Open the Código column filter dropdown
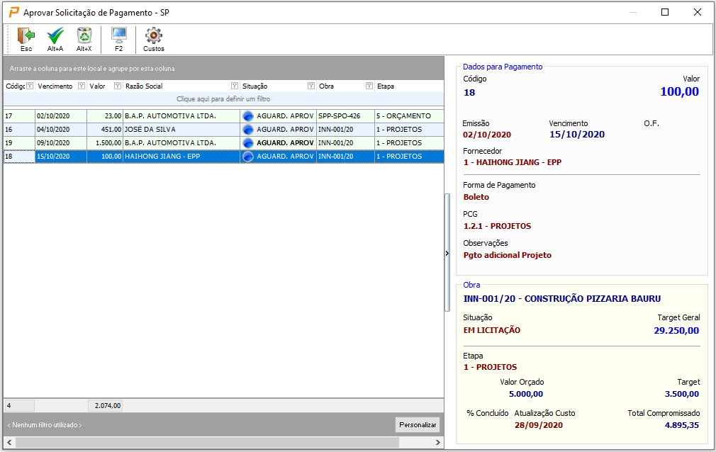 click(x=30, y=86)
